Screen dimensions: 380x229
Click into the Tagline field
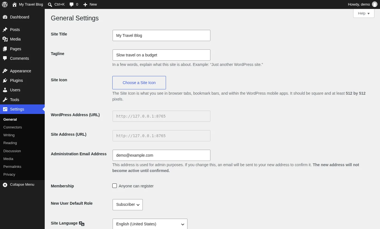pyautogui.click(x=161, y=55)
